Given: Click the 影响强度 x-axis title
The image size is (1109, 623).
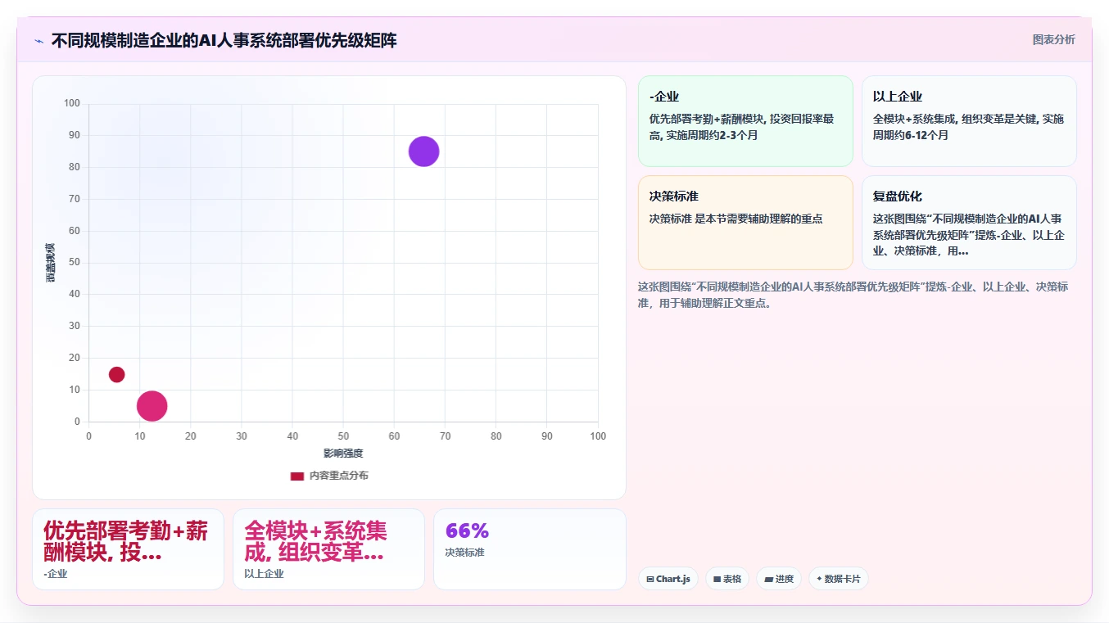Looking at the screenshot, I should [343, 453].
